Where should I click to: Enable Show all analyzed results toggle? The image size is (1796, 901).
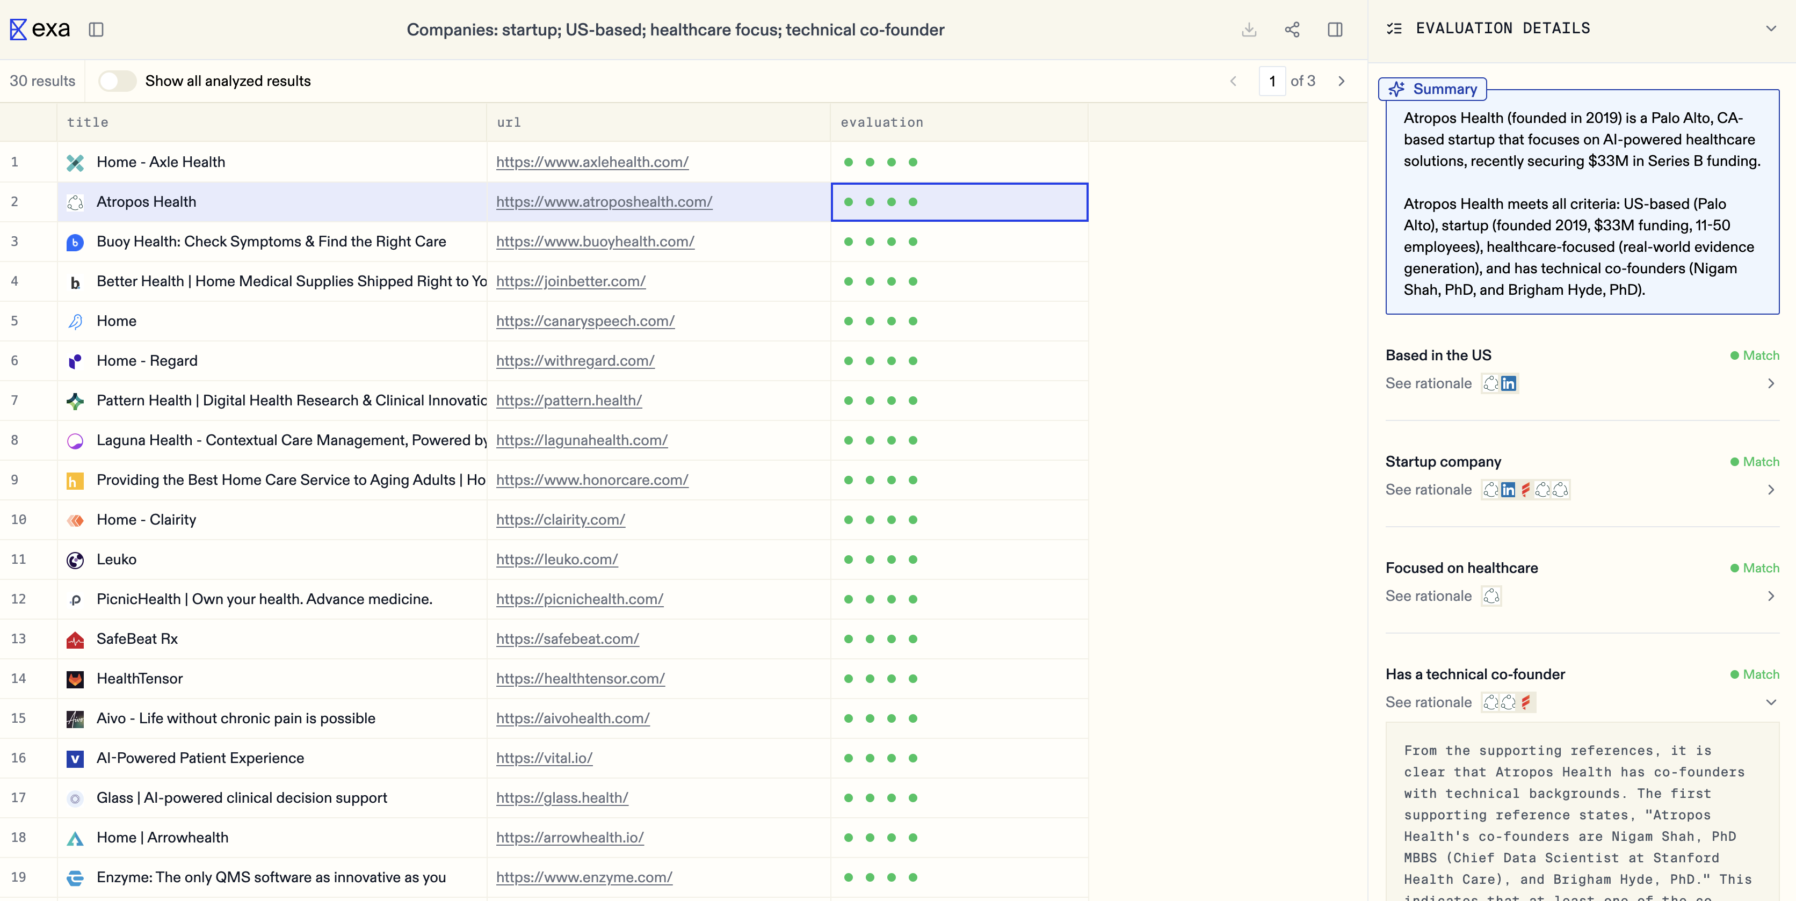[117, 81]
